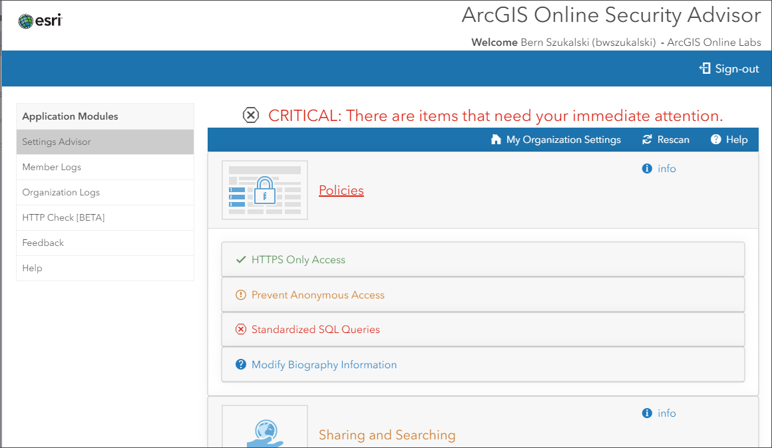Click the orange warning icon for Prevent Anonymous Access
Screen dimensions: 772x448
click(241, 295)
